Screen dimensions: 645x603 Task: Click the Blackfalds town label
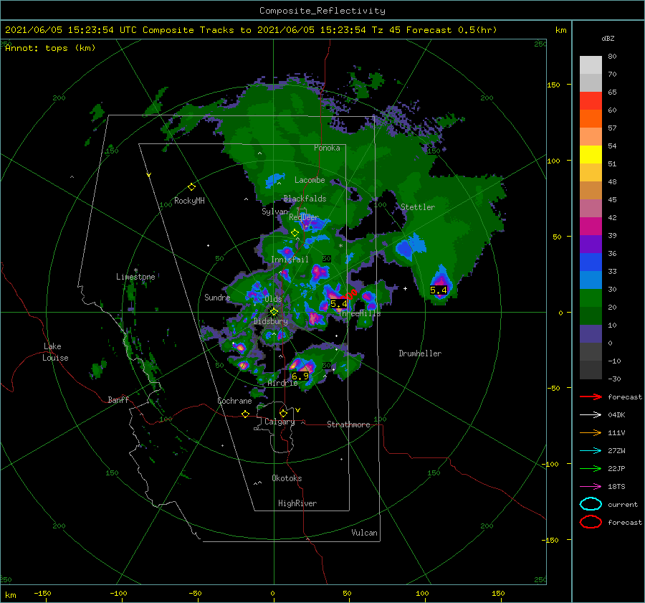pos(305,199)
